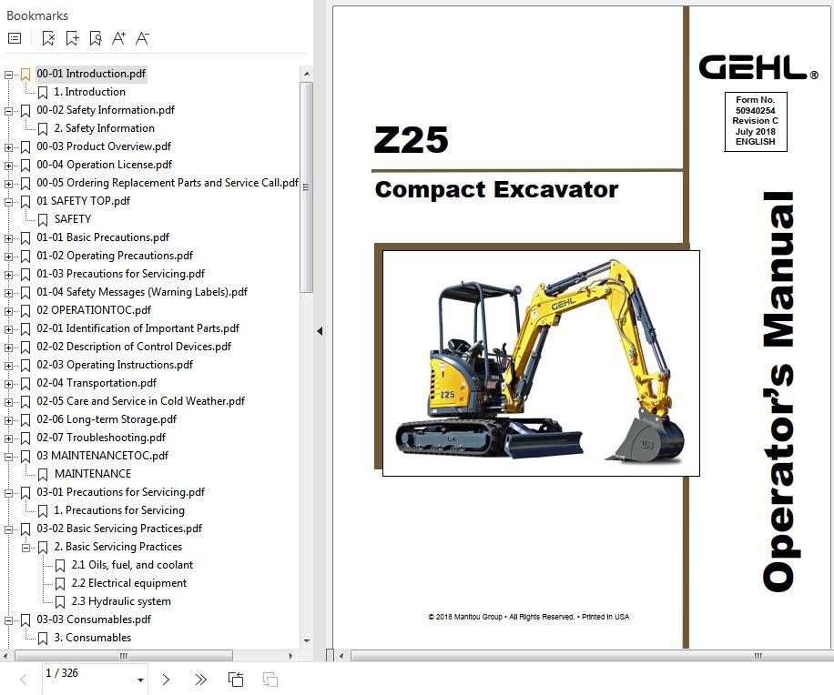This screenshot has height=695, width=834.
Task: Open 02-02 Description of Control Devices.pdf
Action: click(134, 347)
